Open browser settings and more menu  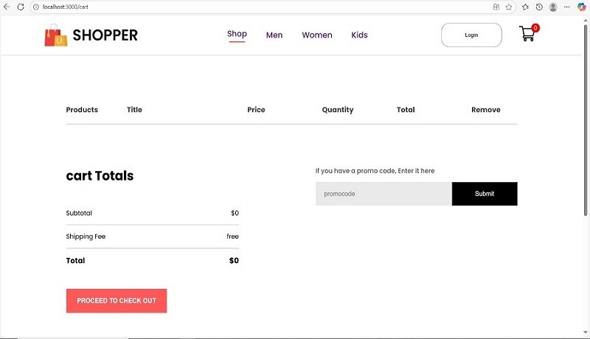pyautogui.click(x=567, y=7)
